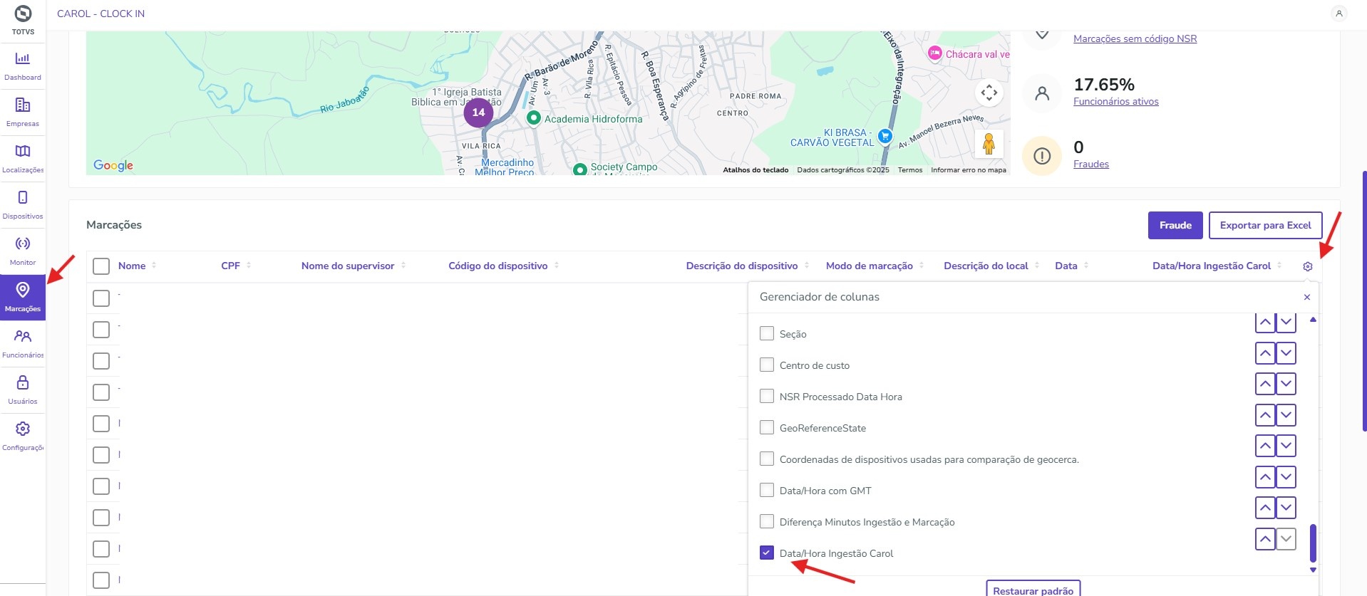Click the Academia Hidroforma map marker
The width and height of the screenshot is (1367, 596).
coord(533,118)
